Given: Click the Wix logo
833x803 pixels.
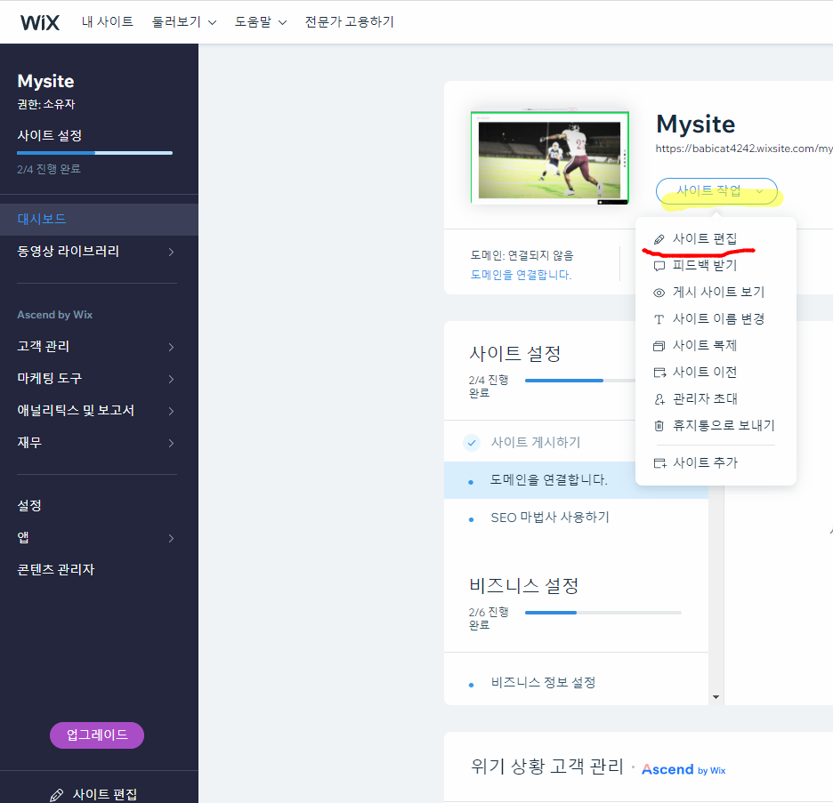Looking at the screenshot, I should (40, 22).
